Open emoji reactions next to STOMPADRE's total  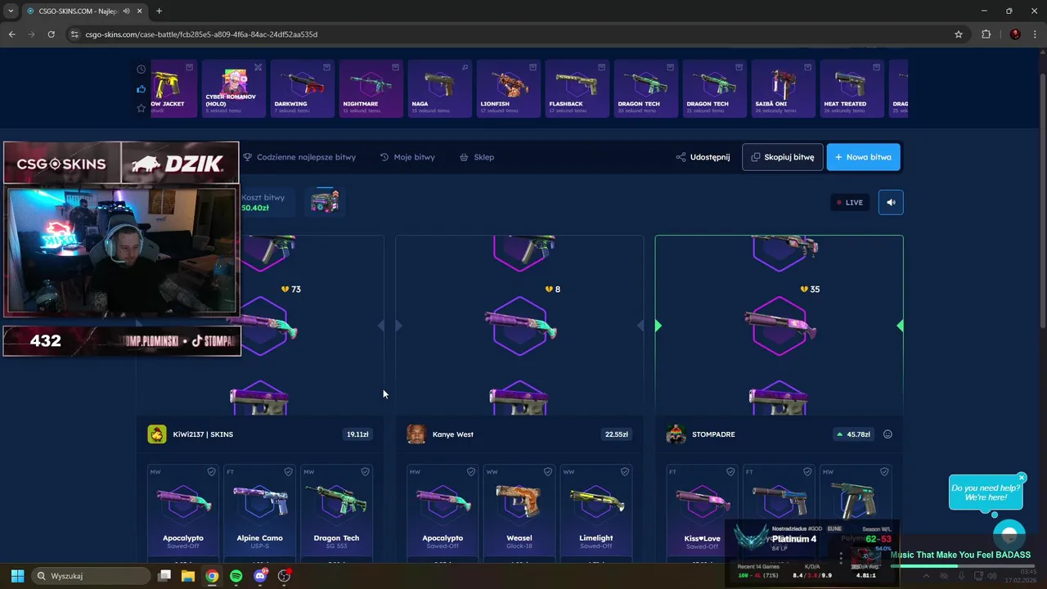pos(887,434)
